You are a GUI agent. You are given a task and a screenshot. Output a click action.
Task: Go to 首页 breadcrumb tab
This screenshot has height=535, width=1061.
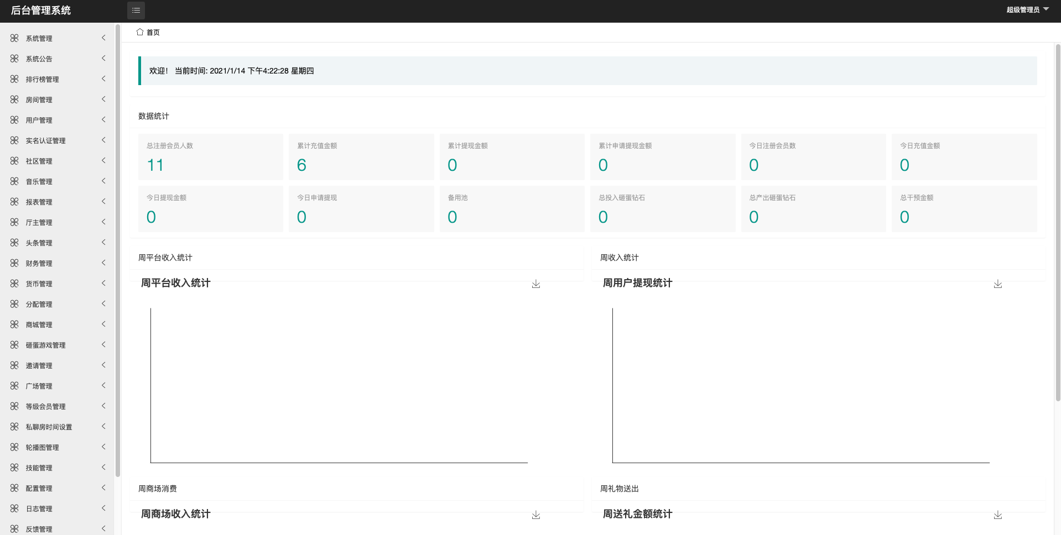click(153, 33)
